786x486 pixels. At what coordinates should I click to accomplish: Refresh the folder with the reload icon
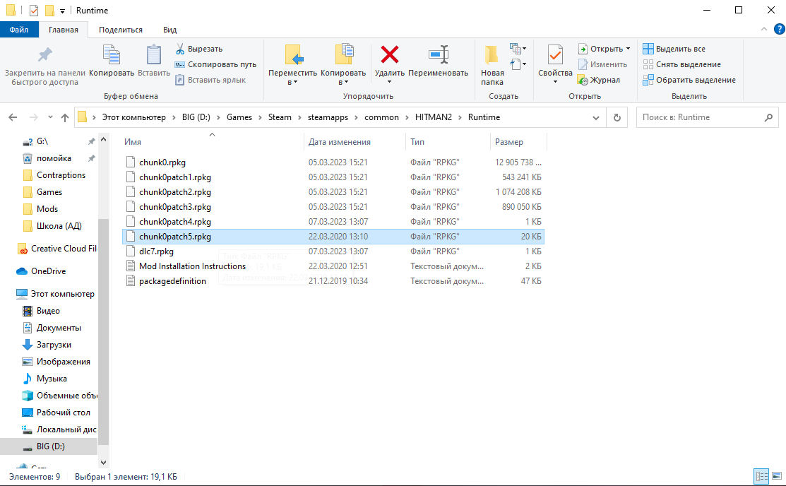coord(617,117)
